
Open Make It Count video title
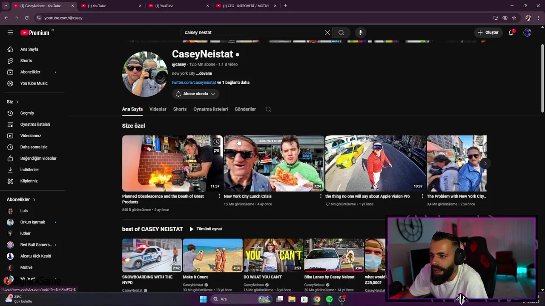click(195, 277)
